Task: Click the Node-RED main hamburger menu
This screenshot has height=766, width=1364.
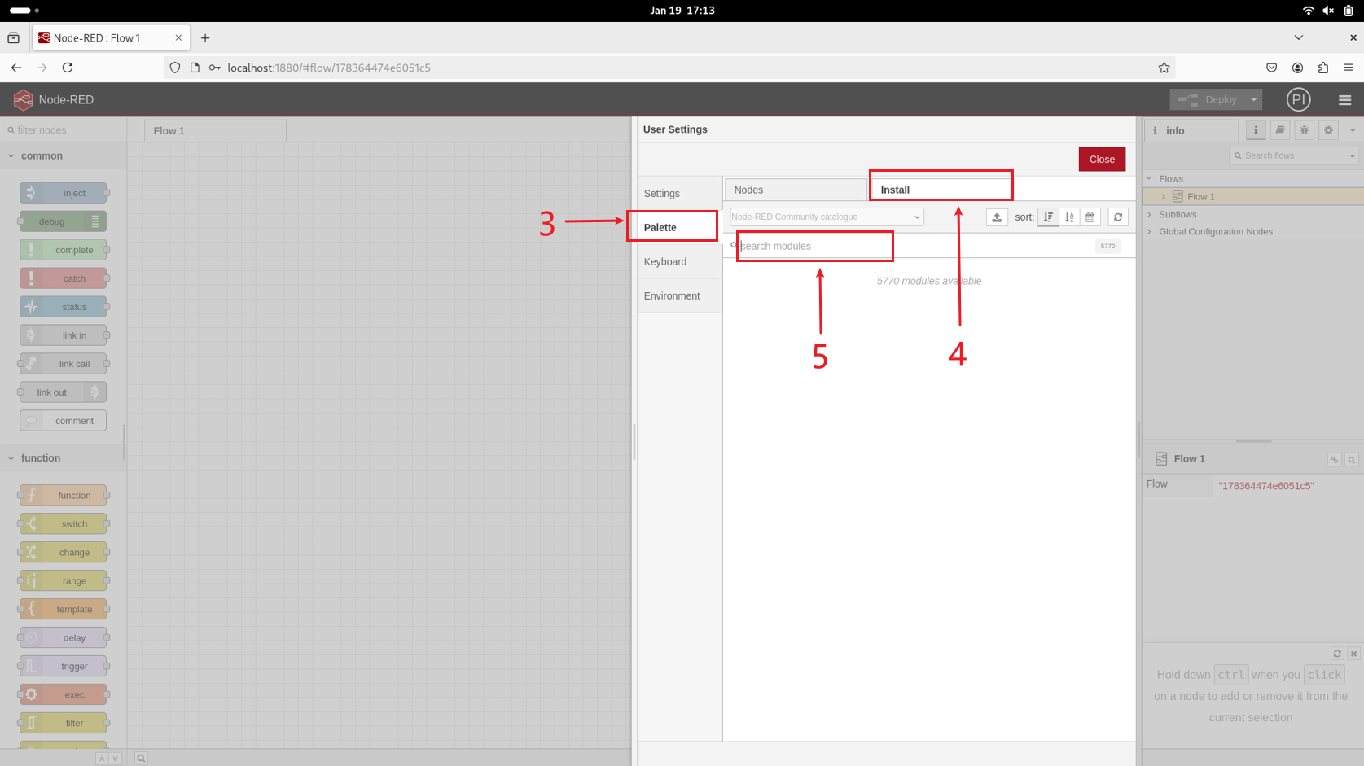Action: (x=1344, y=100)
